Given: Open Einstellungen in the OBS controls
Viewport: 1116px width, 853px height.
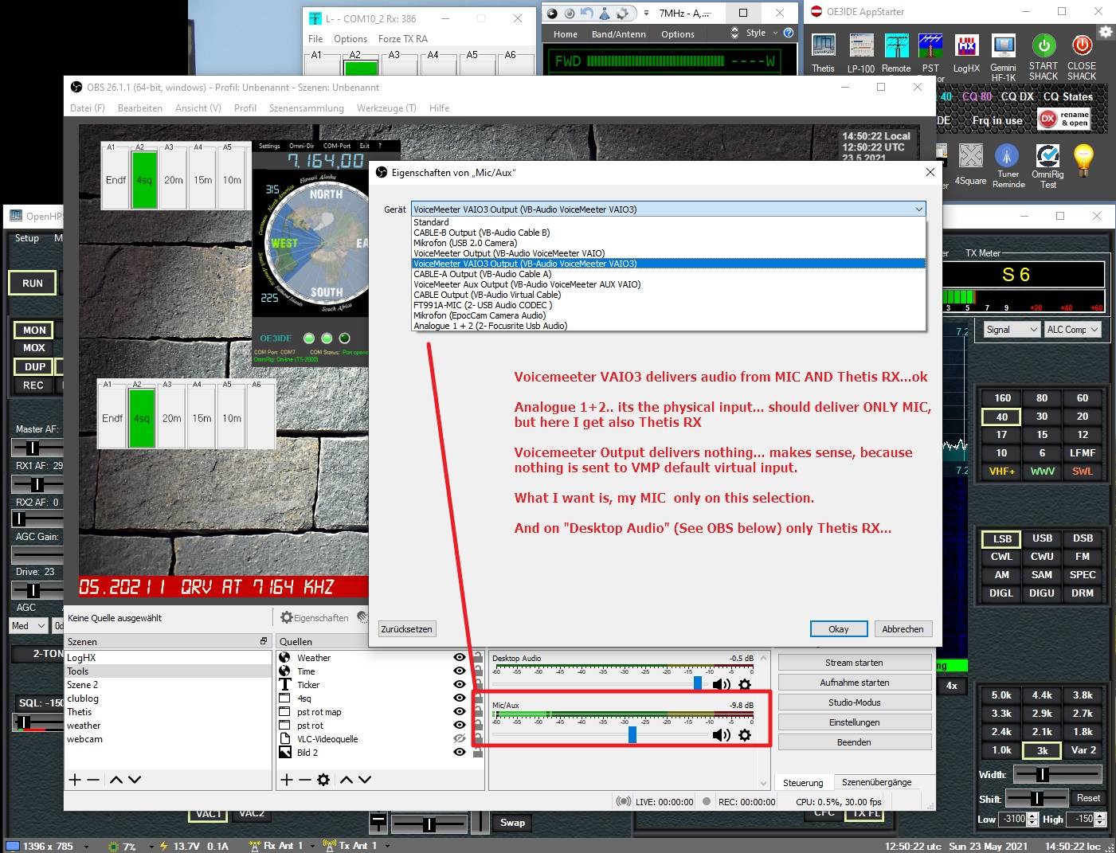Looking at the screenshot, I should [x=854, y=722].
